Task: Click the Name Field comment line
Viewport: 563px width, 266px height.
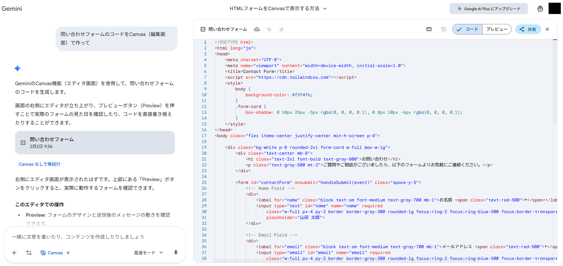Action: point(270,188)
